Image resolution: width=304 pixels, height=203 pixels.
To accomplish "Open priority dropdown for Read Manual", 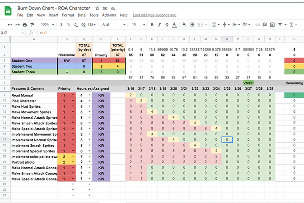I will pyautogui.click(x=73, y=95).
